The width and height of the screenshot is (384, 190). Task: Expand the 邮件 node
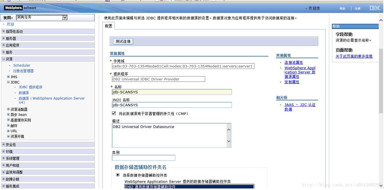pyautogui.click(x=8, y=126)
